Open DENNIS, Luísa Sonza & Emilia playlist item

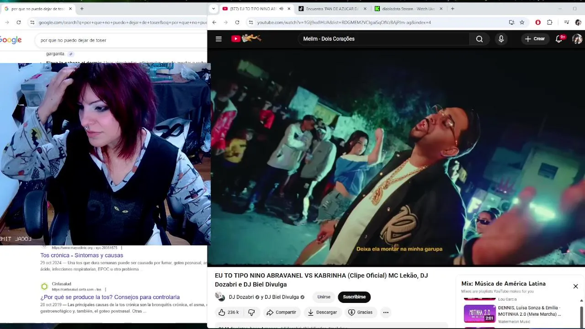[x=529, y=311]
